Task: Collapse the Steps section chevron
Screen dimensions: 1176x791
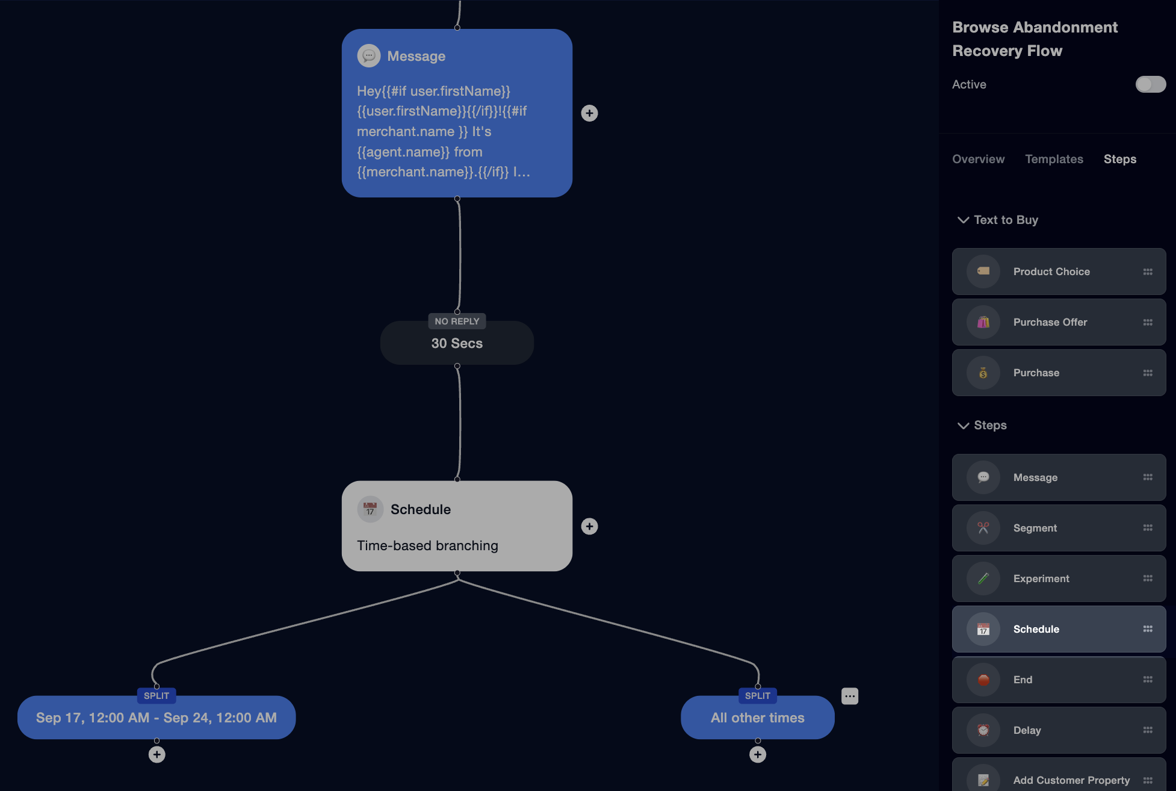Action: coord(963,425)
